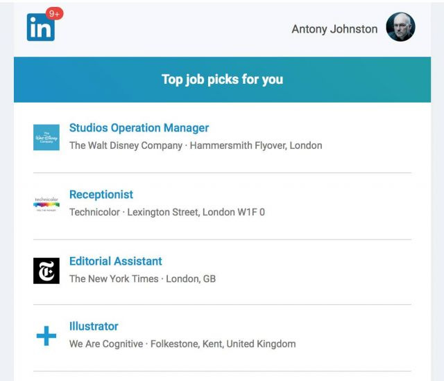Screen dimensions: 444x381
Task: Select Hammersmith Flyover, London location text
Action: [x=256, y=145]
